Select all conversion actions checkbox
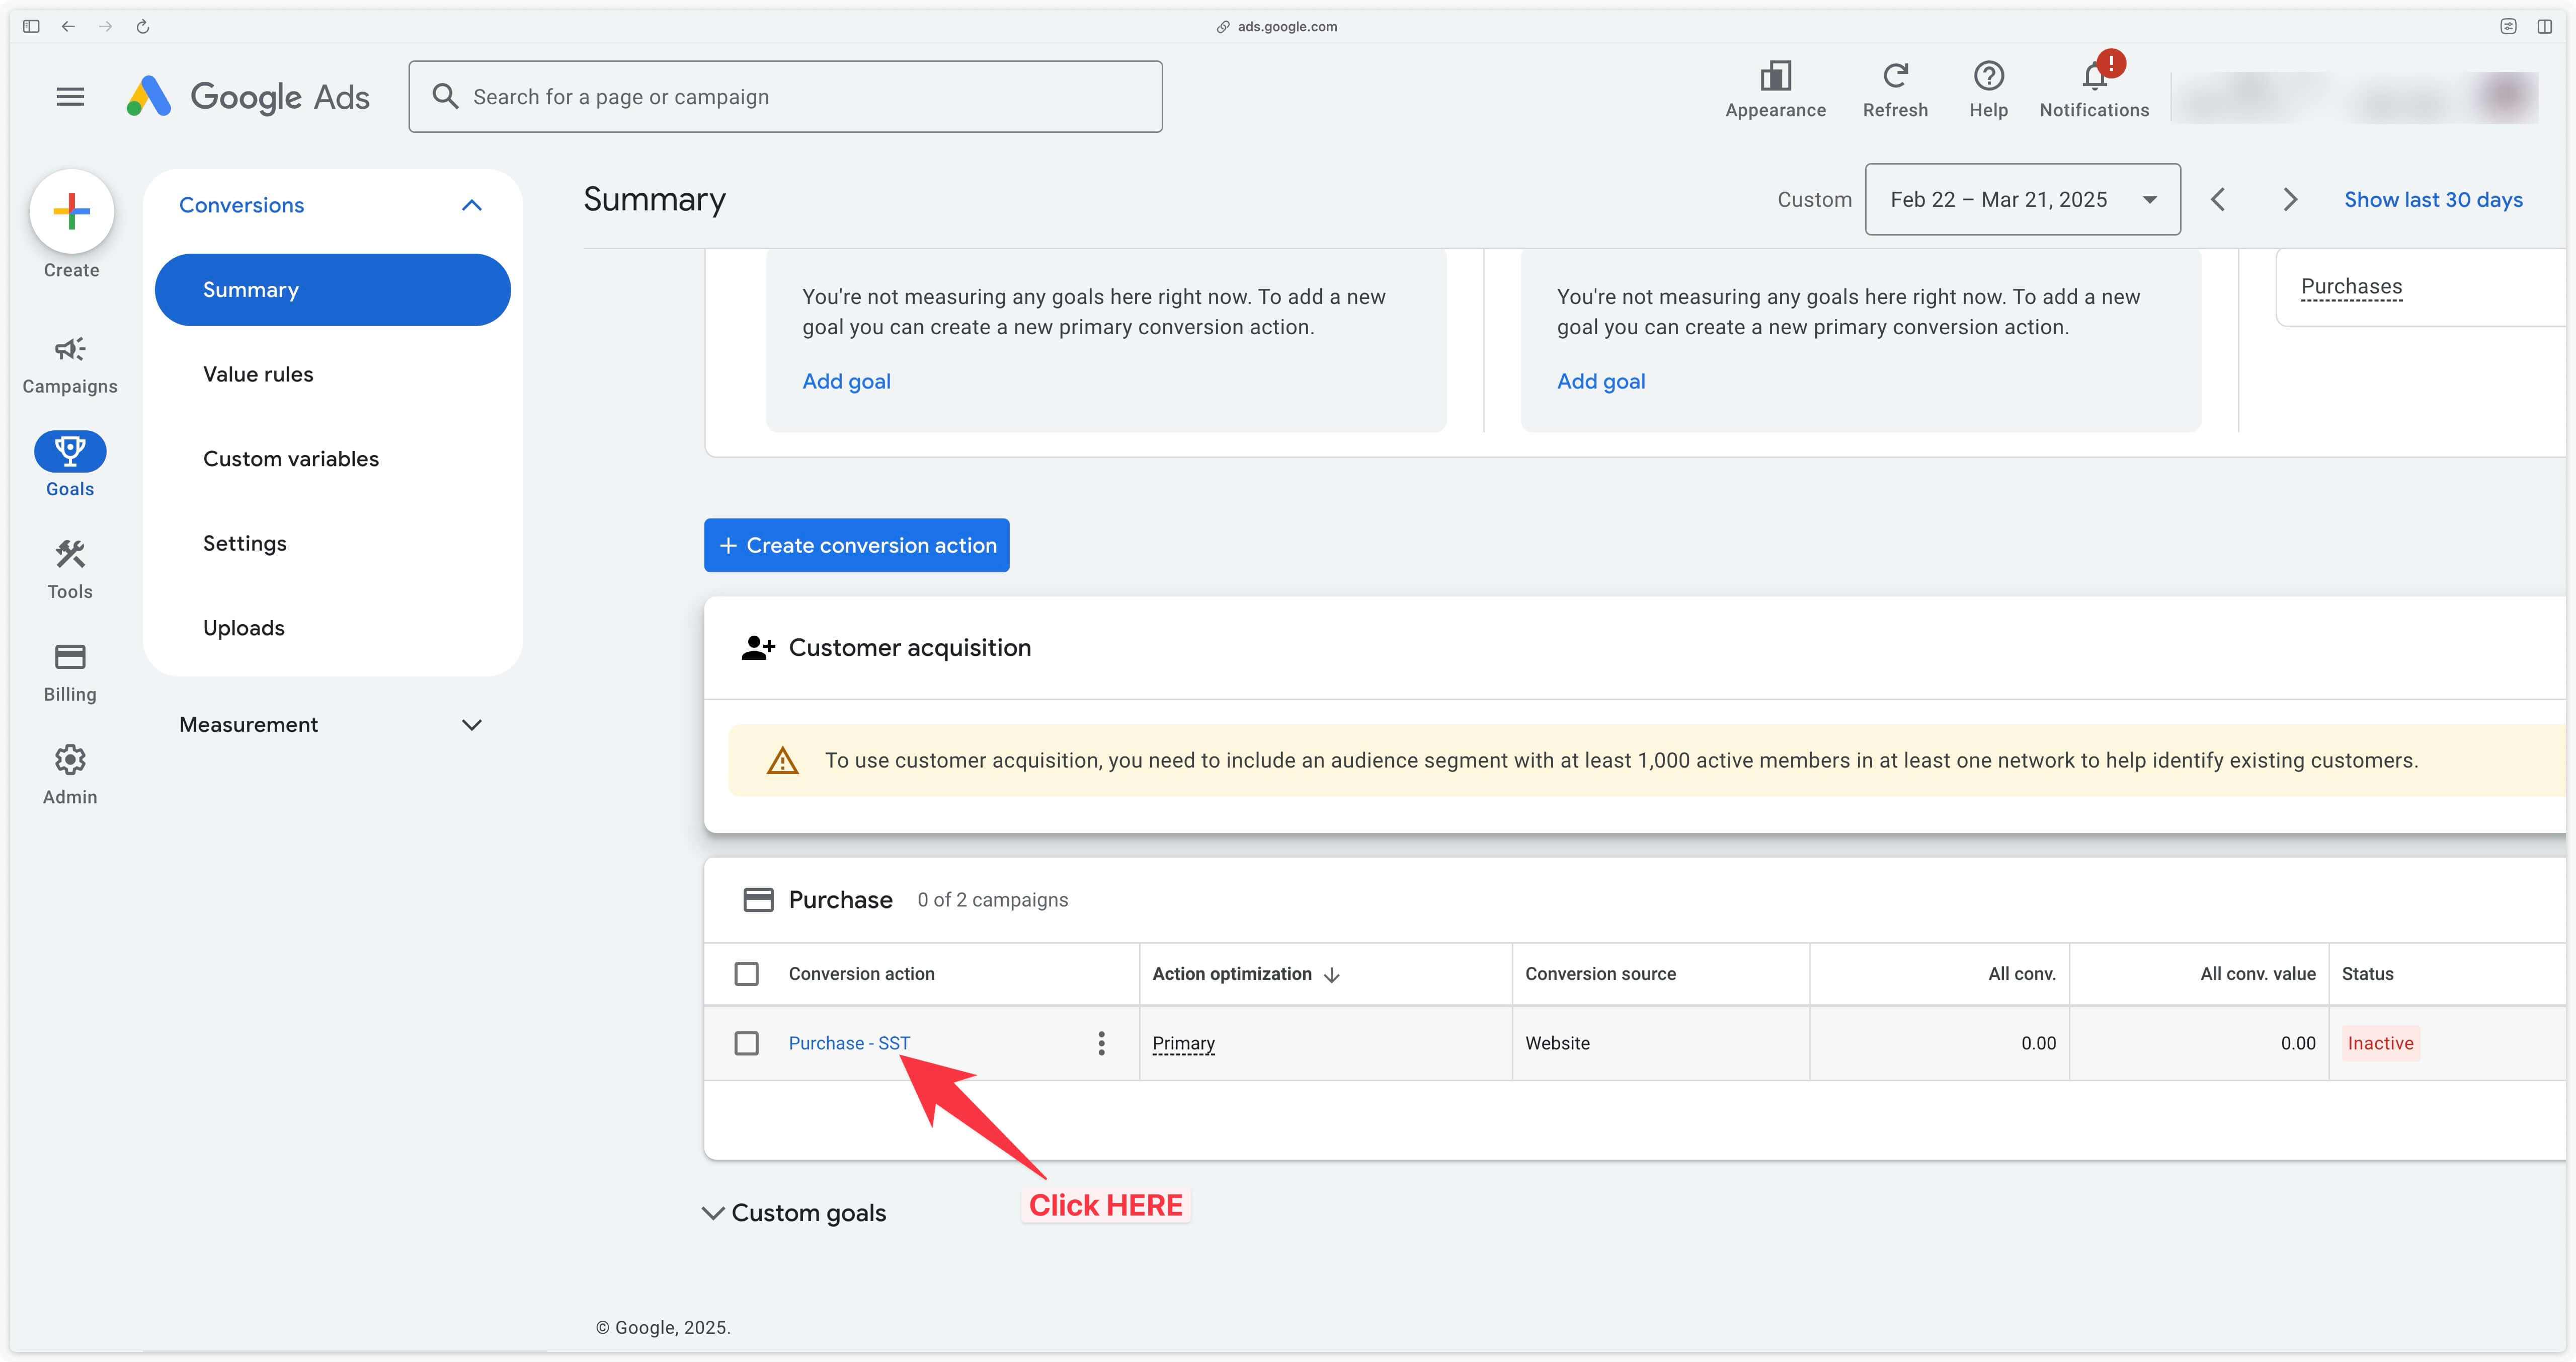 pyautogui.click(x=746, y=974)
